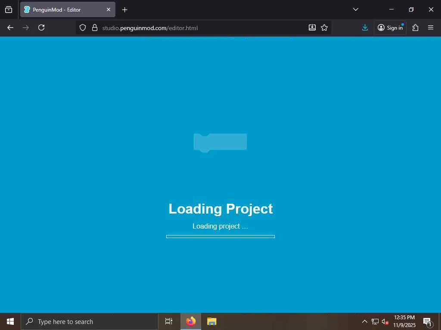Open the clock showing 12:35 PM
Viewport: 441px width, 330px height.
pyautogui.click(x=404, y=321)
